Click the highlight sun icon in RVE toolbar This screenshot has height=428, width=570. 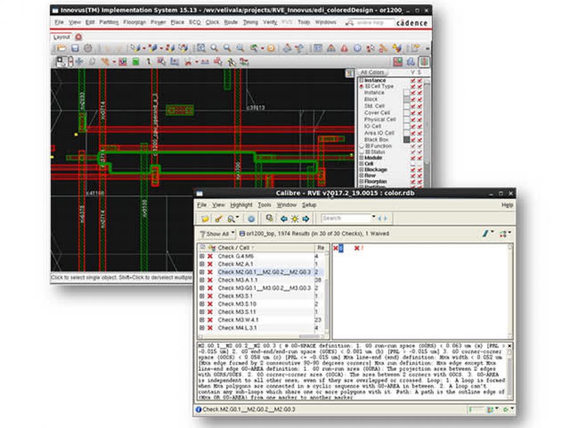294,219
